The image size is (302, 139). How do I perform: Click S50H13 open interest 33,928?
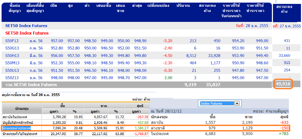click(x=214, y=55)
